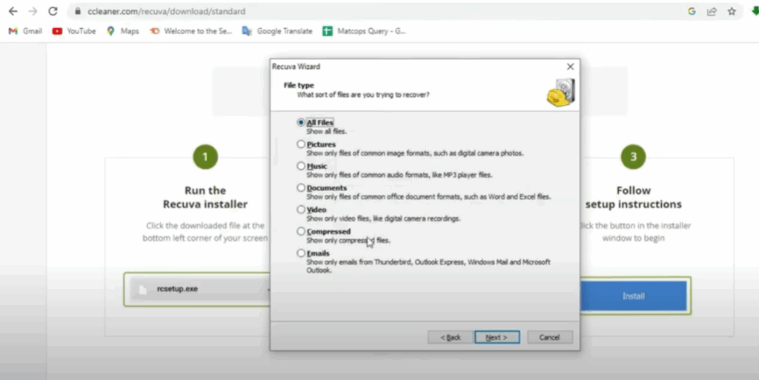This screenshot has height=380, width=759.
Task: Pick the Emails file type option
Action: coord(301,253)
